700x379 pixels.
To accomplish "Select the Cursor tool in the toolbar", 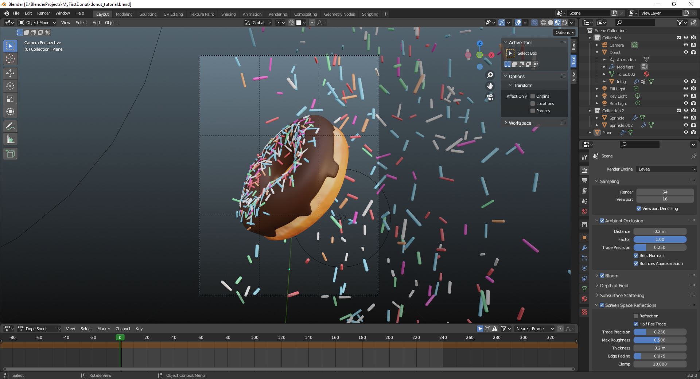I will (10, 59).
